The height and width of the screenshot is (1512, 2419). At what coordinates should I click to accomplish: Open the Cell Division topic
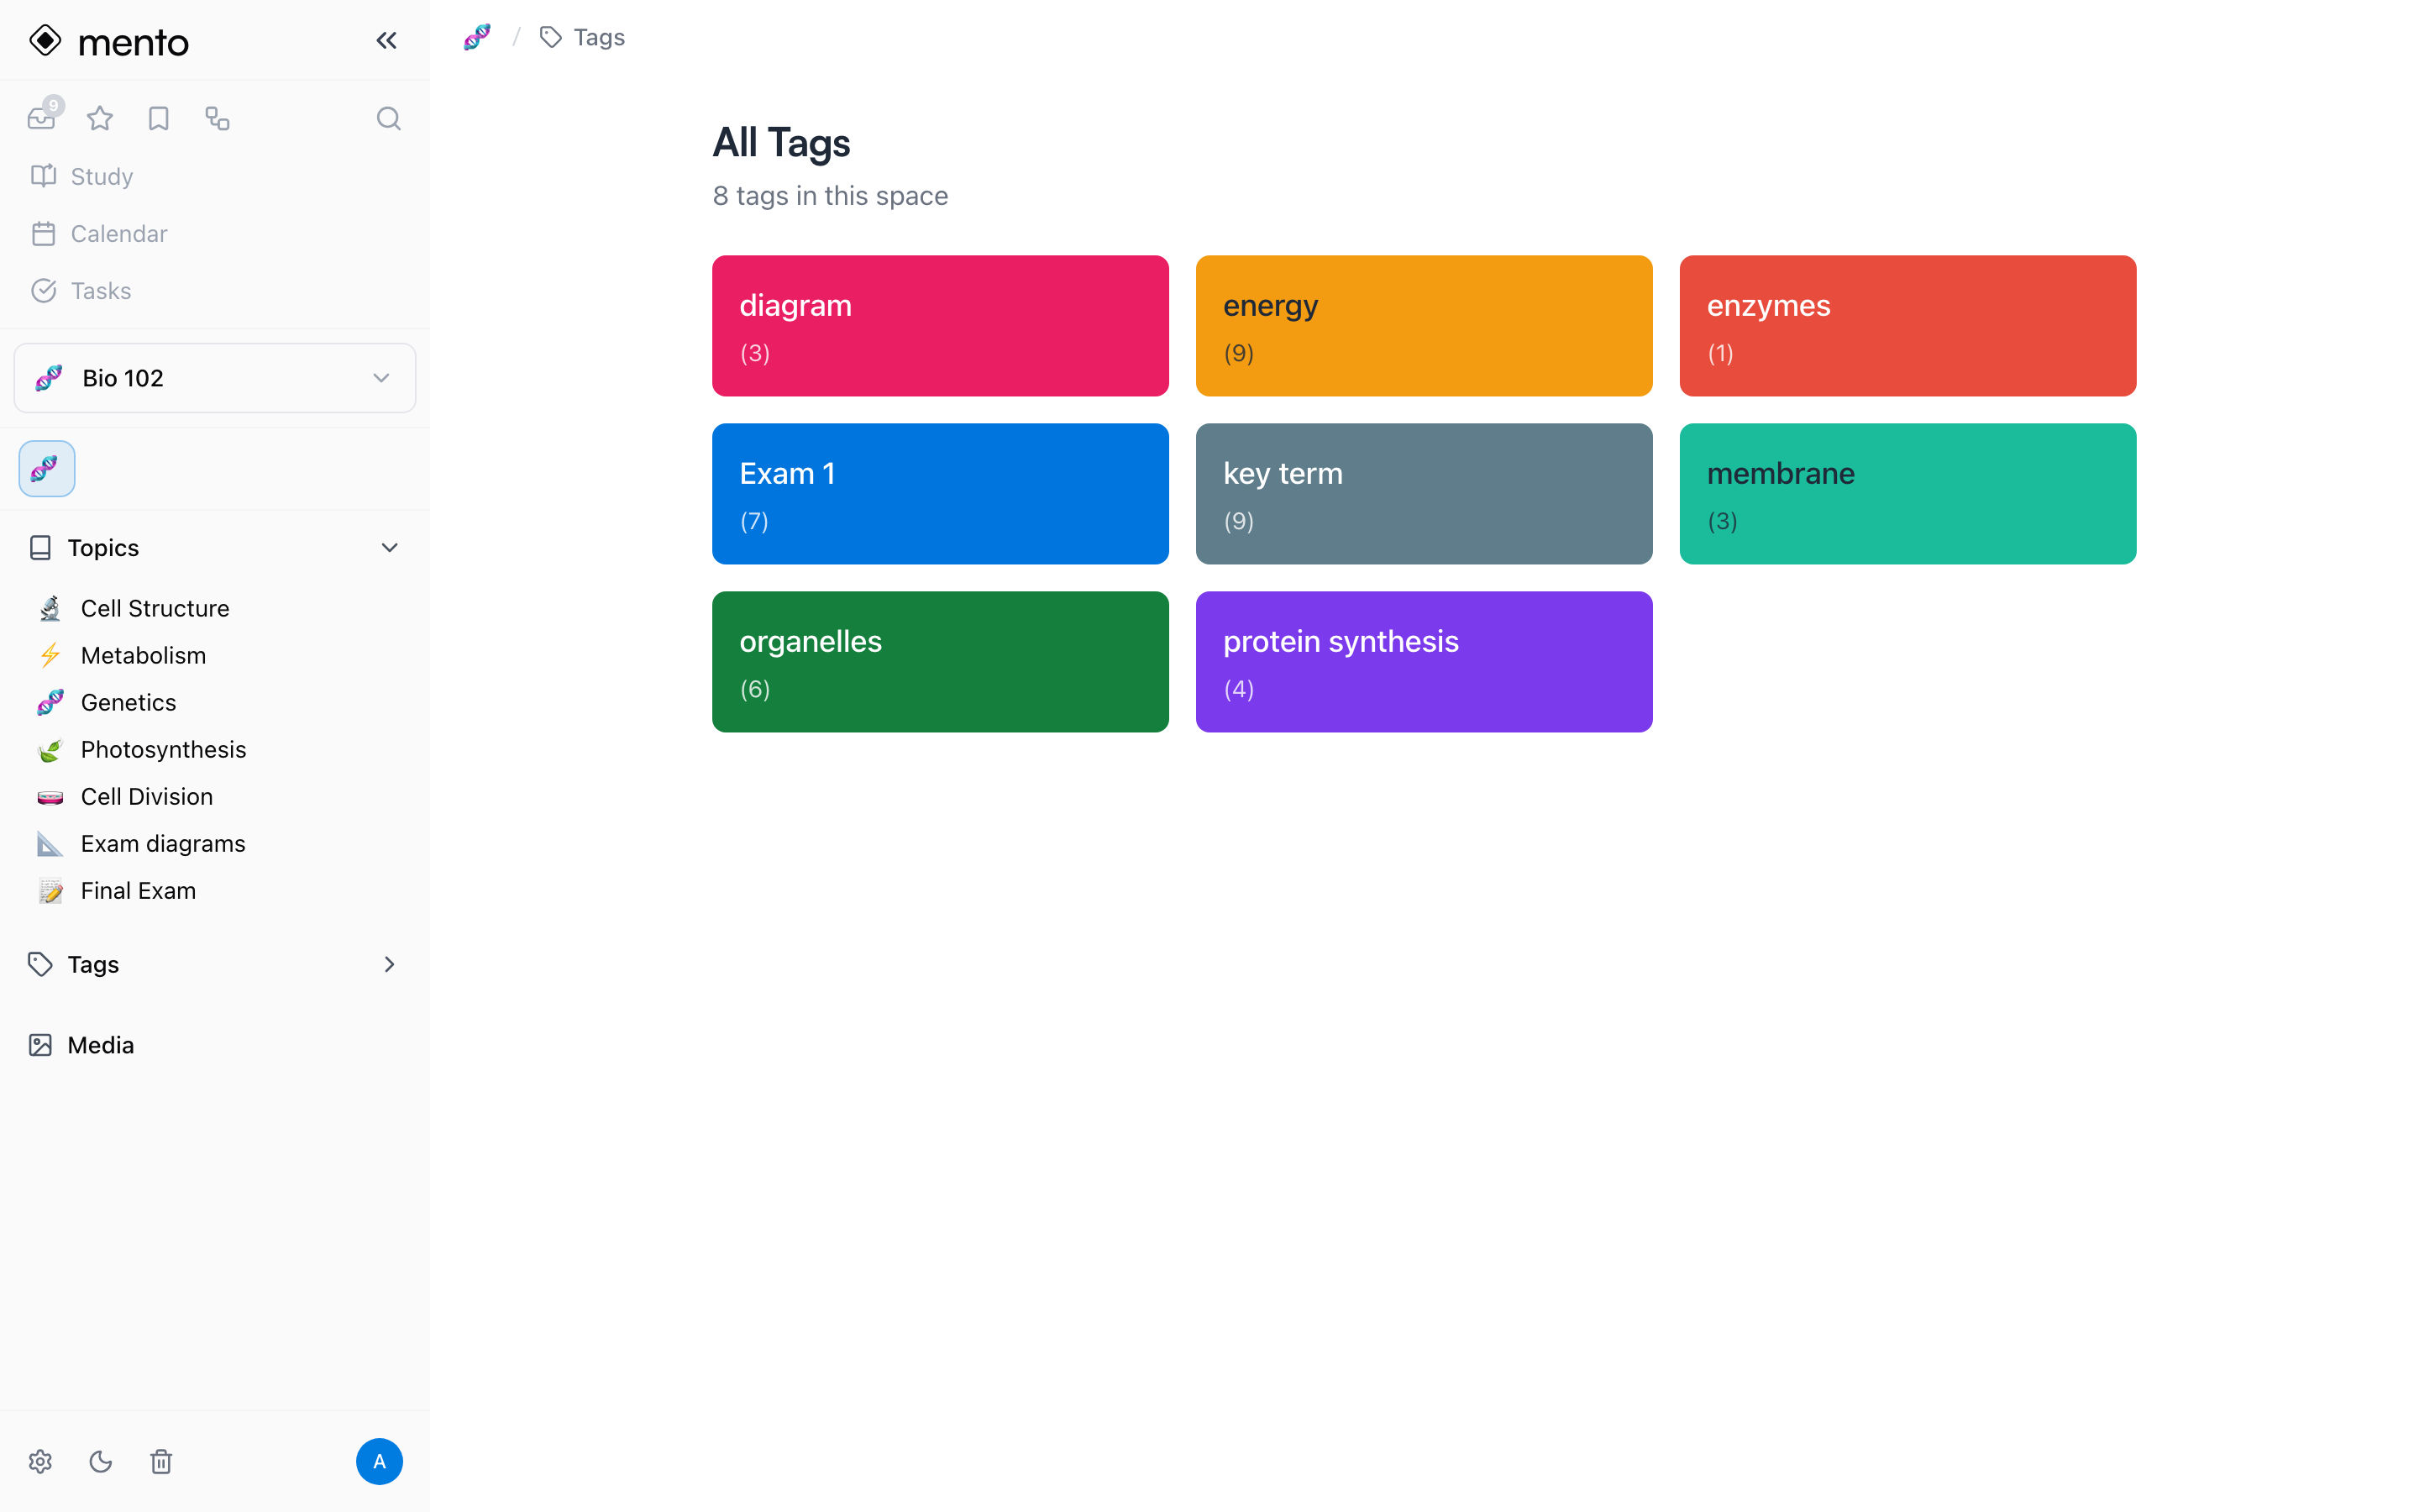pos(147,796)
